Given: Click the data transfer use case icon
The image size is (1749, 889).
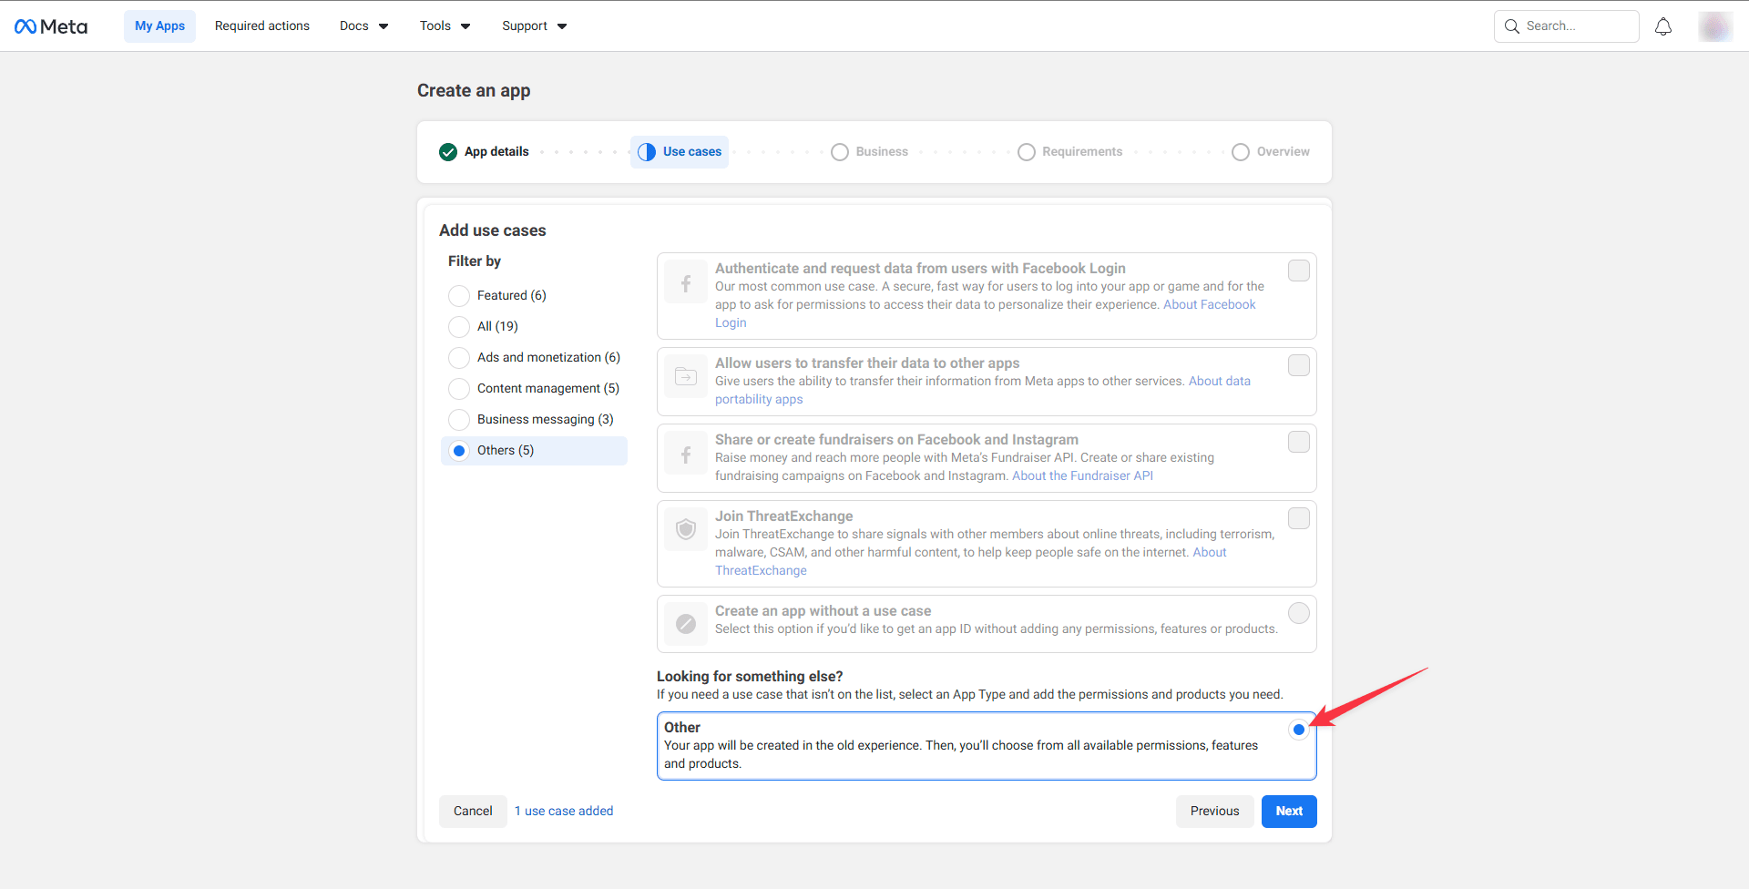Looking at the screenshot, I should pyautogui.click(x=686, y=376).
